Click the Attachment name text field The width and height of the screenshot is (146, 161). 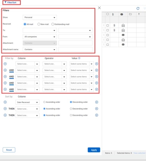[x=76, y=49]
